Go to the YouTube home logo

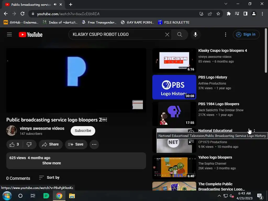pos(31,35)
